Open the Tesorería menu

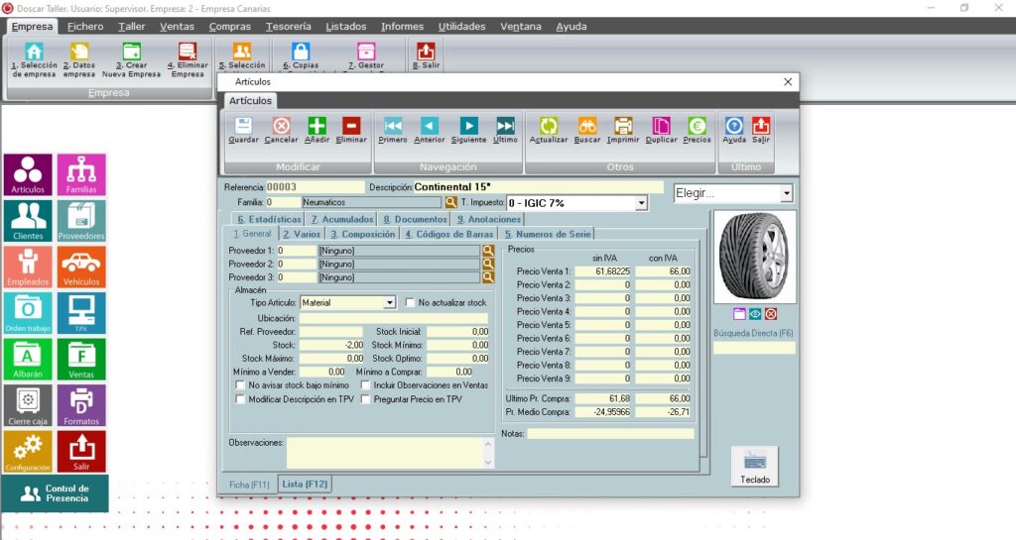point(288,27)
